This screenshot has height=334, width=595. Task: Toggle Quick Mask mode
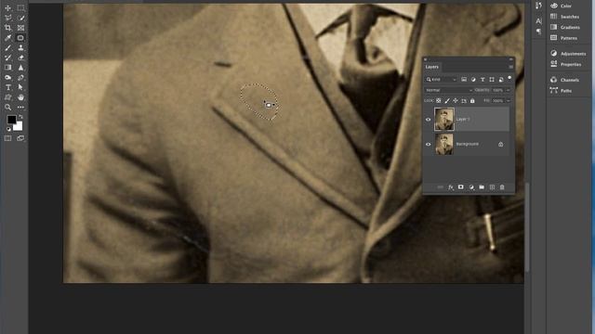coord(7,138)
